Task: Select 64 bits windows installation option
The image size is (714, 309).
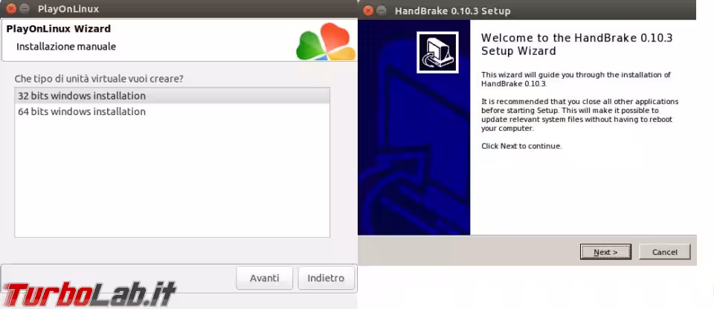Action: [172, 111]
